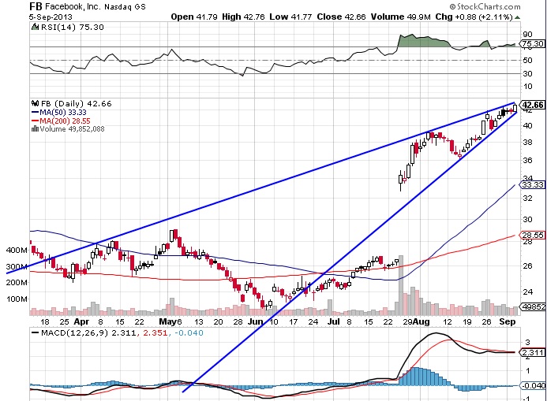Click the 'MACD(12,26,9) 2.311' legend label
The image size is (547, 401).
point(88,332)
